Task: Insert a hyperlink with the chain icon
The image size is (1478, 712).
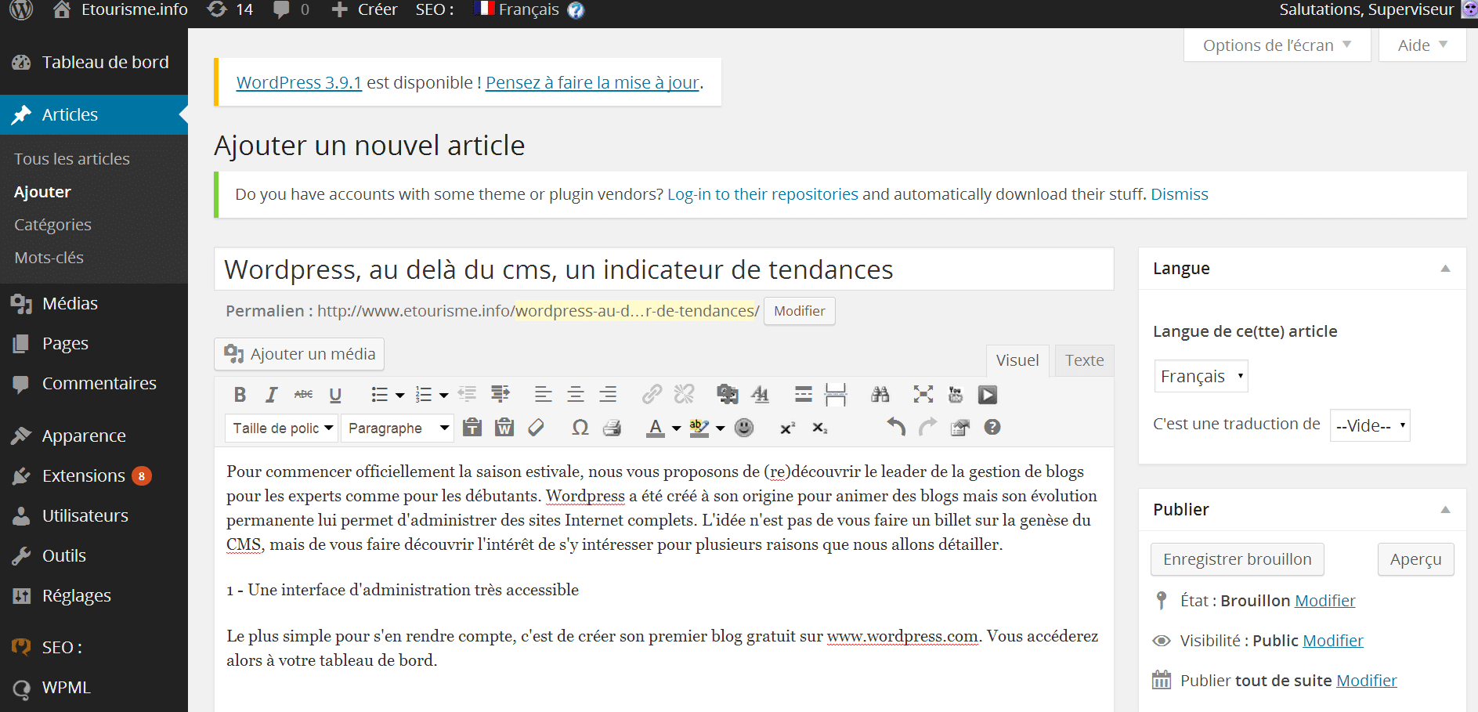Action: coord(652,394)
